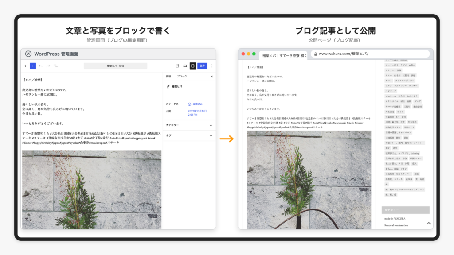The height and width of the screenshot is (255, 454).
Task: Click the 建物見学ツアー tag
Action: point(393,127)
